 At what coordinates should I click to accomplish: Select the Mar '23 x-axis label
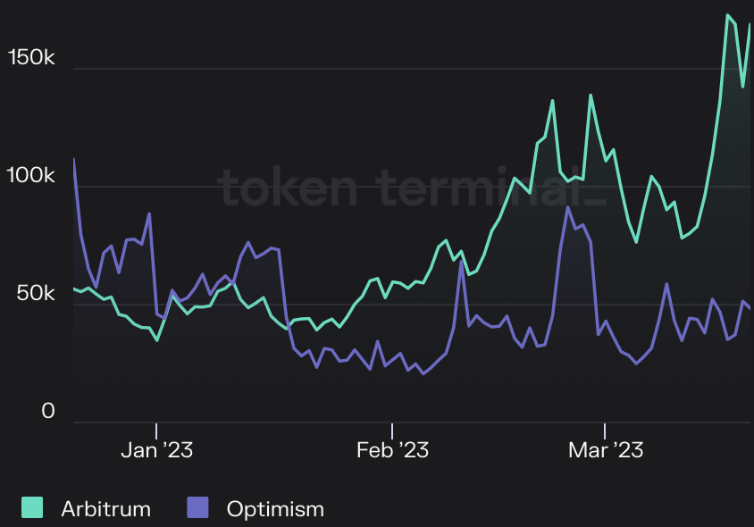(605, 450)
